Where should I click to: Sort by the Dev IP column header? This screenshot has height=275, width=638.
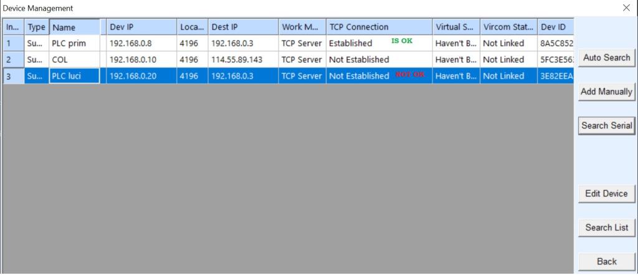click(141, 27)
